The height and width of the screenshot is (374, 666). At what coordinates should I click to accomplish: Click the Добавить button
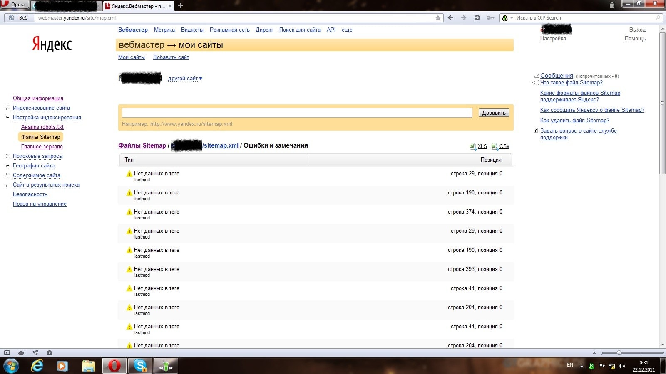(494, 113)
